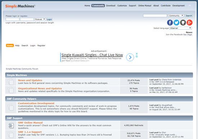Click the News and Updates board icon
Viewport: 198px width, 139px height.
point(11,82)
